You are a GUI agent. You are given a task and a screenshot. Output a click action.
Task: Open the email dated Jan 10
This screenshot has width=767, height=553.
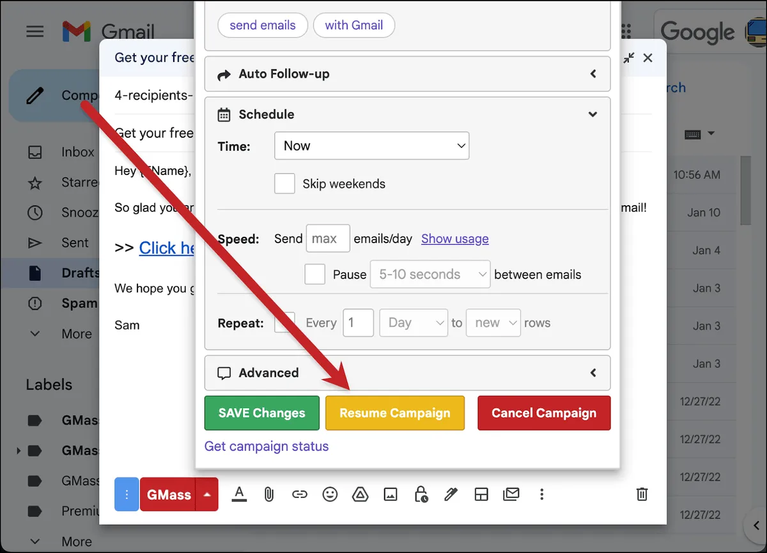point(704,213)
